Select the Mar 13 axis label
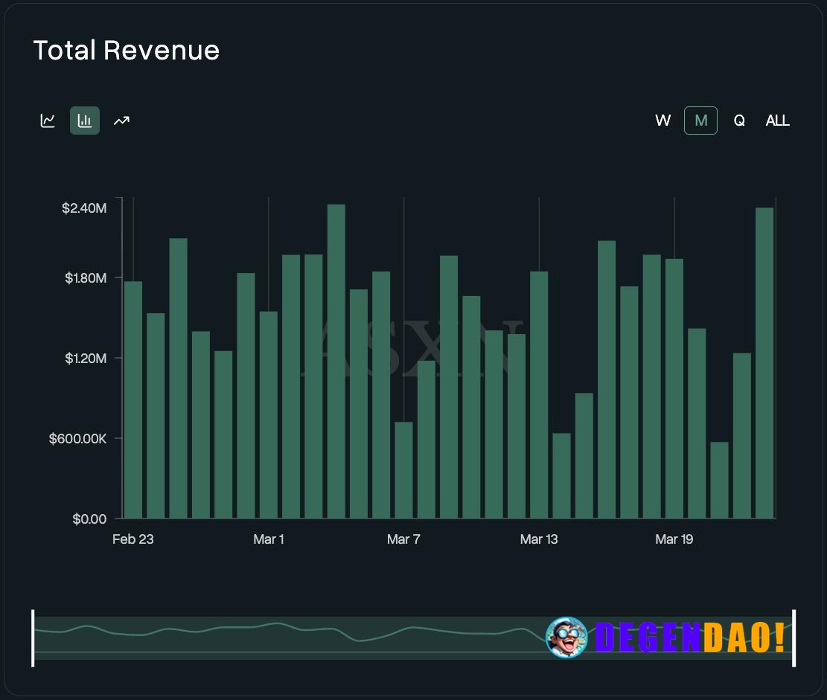 [539, 539]
